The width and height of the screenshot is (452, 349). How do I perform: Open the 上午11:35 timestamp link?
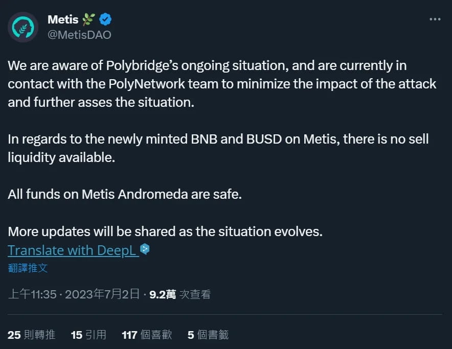(x=32, y=294)
